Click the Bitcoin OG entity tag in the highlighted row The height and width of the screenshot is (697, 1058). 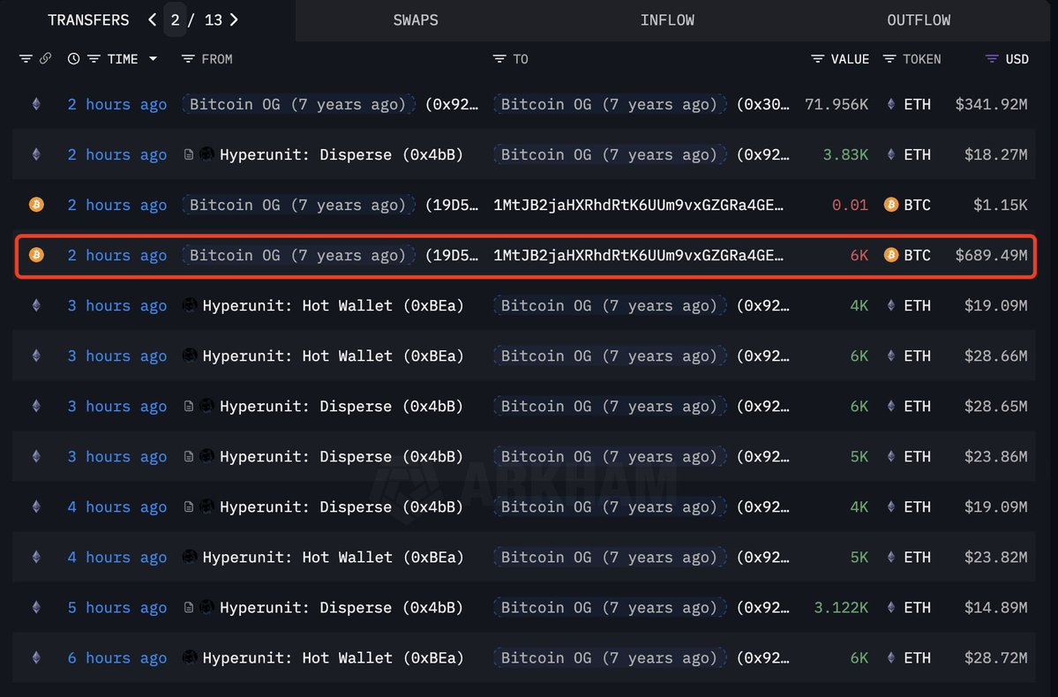tap(298, 255)
